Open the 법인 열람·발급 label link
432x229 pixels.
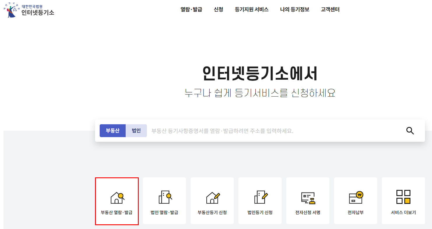164,213
